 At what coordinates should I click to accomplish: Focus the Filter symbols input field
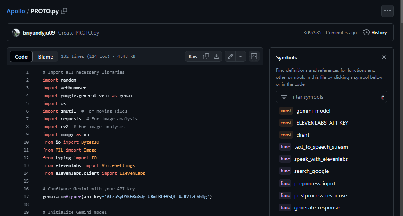pyautogui.click(x=331, y=97)
